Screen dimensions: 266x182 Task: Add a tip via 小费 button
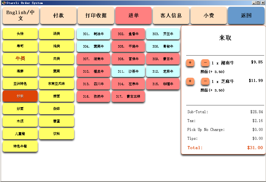click(209, 15)
